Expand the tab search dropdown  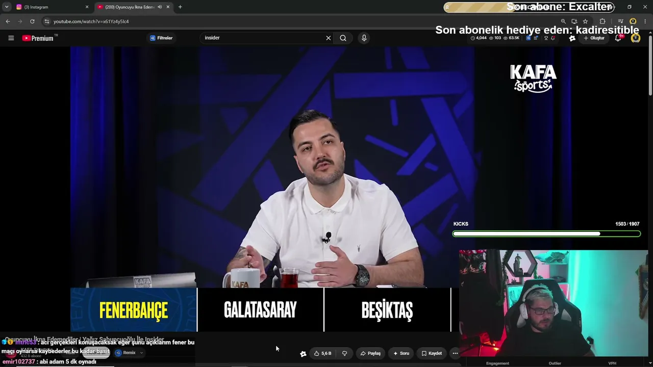7,7
